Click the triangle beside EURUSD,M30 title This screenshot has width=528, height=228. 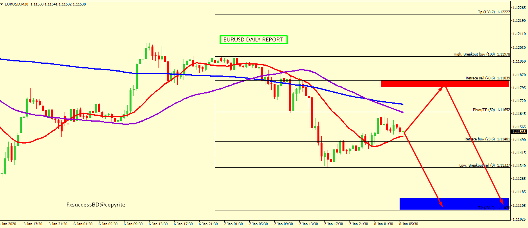click(x=2, y=4)
